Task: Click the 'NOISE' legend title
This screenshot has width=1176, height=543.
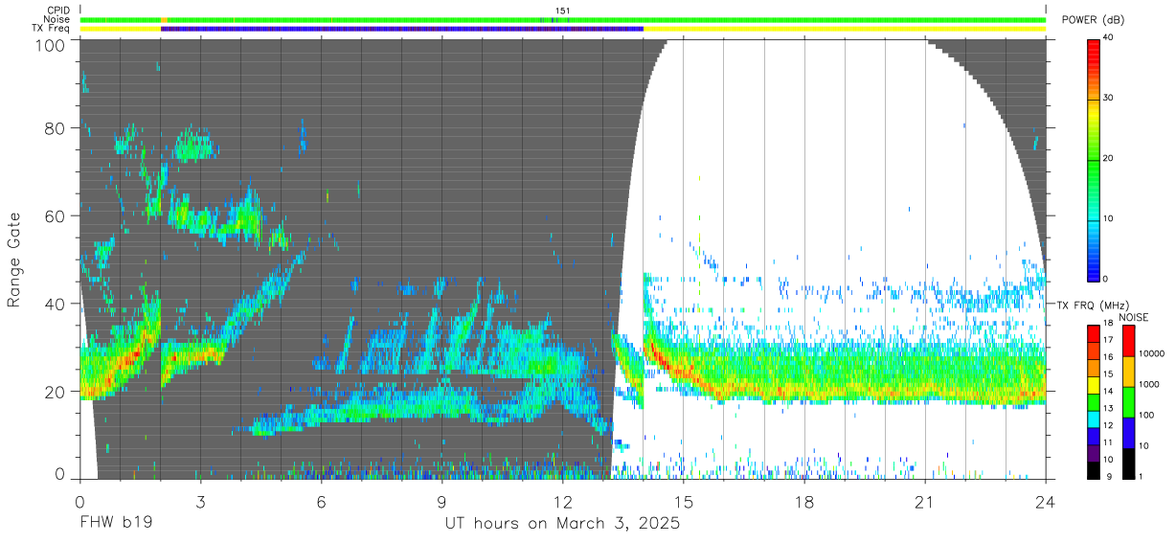Action: click(1135, 317)
